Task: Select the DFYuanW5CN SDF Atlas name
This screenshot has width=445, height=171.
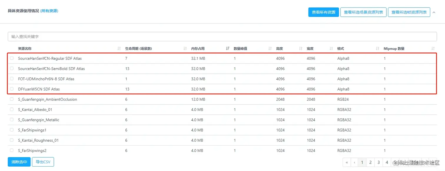Action: tap(39, 89)
